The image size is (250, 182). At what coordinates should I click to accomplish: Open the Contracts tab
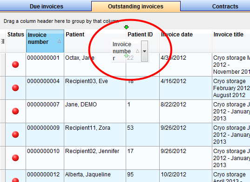coord(225,7)
